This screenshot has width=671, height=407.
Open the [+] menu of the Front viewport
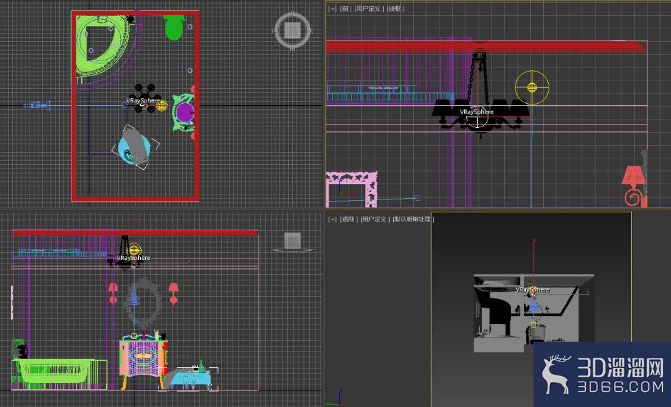tap(332, 8)
